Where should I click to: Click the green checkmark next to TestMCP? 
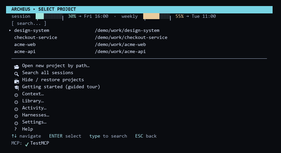pyautogui.click(x=27, y=144)
